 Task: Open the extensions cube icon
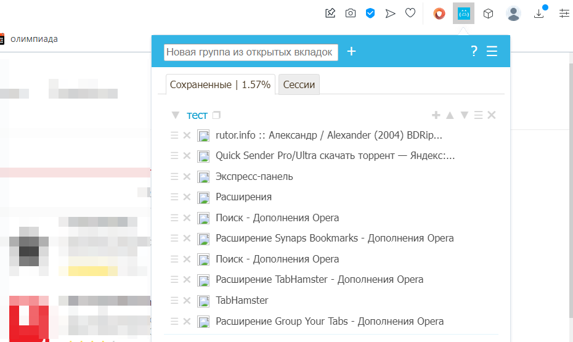pyautogui.click(x=488, y=14)
